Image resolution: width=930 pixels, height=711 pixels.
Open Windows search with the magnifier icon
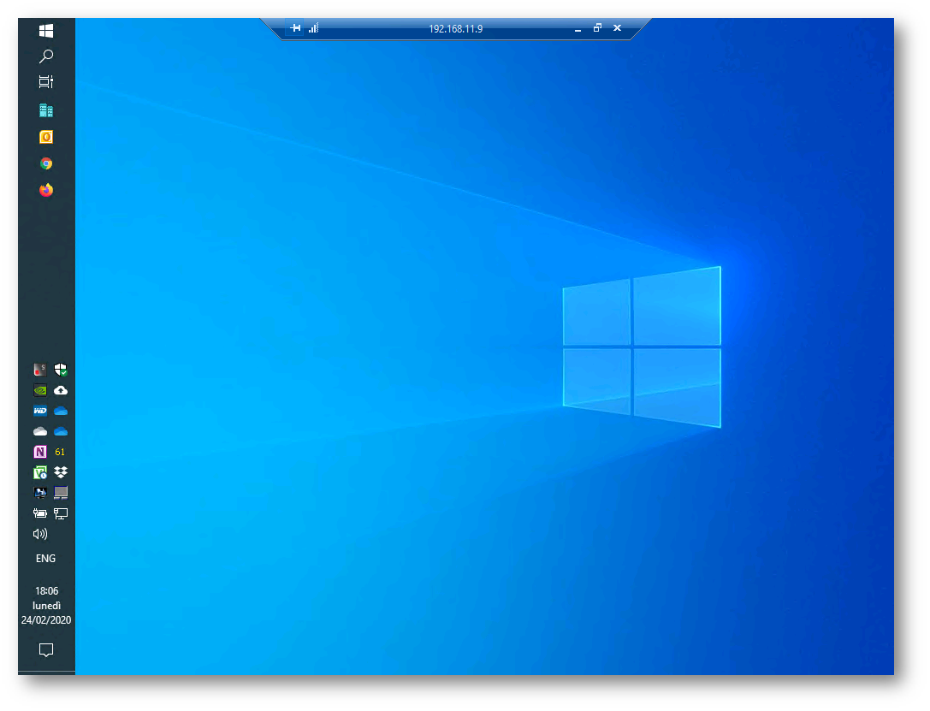click(45, 56)
